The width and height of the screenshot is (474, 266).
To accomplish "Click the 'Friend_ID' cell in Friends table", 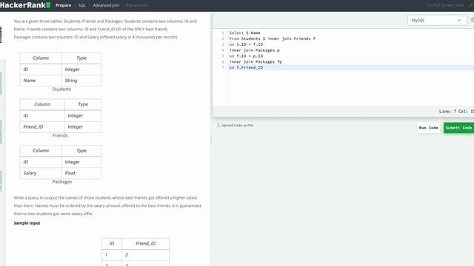I will (x=42, y=127).
